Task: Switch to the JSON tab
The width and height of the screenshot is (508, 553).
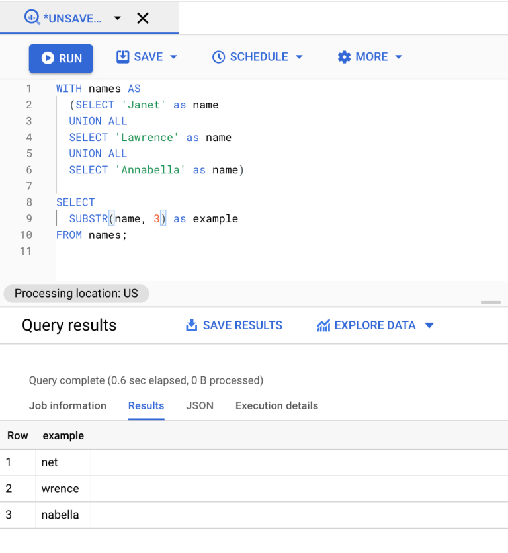Action: (200, 405)
